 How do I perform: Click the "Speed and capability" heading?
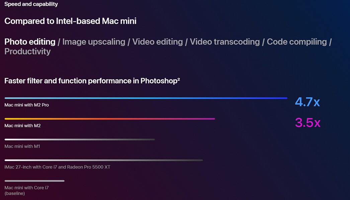pos(31,4)
